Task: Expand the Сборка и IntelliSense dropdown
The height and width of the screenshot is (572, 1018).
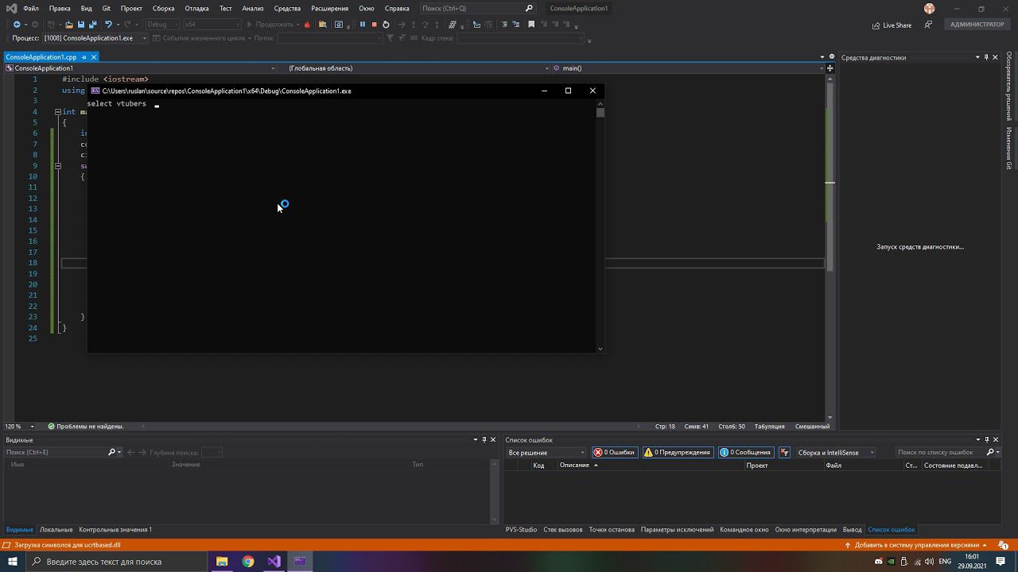Action: tap(835, 453)
